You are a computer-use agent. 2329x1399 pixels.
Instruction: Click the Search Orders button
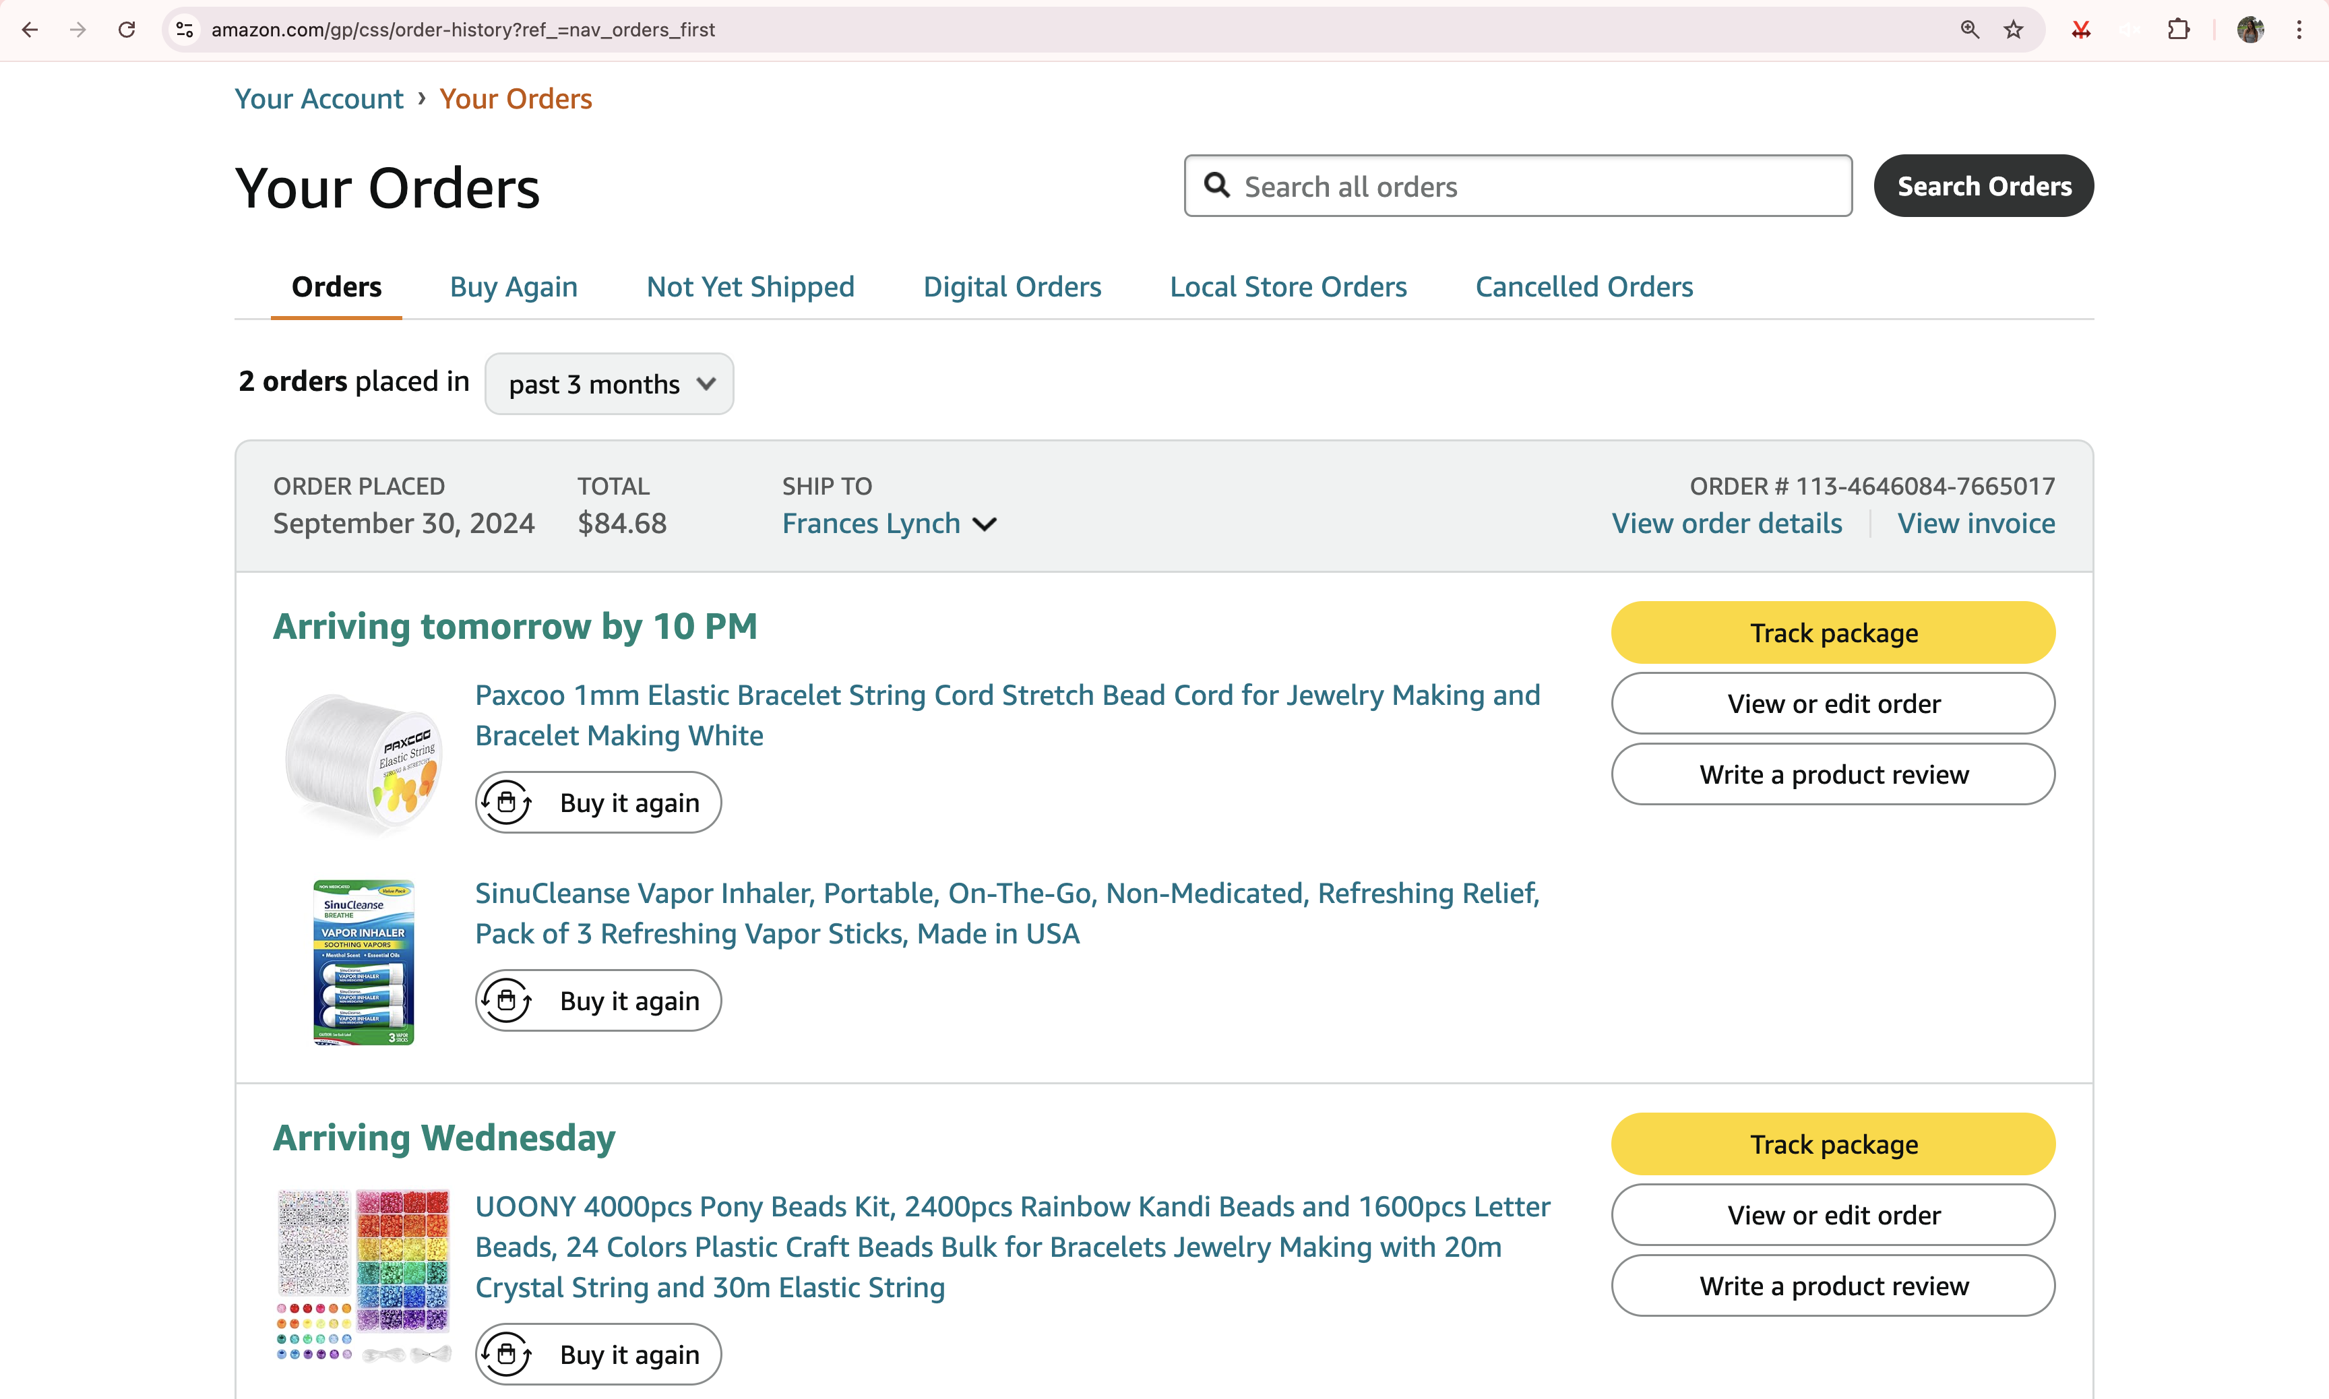(x=1983, y=186)
